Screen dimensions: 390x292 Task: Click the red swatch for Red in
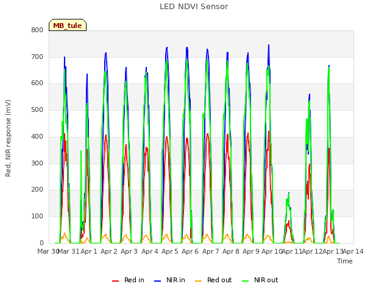tap(115, 280)
